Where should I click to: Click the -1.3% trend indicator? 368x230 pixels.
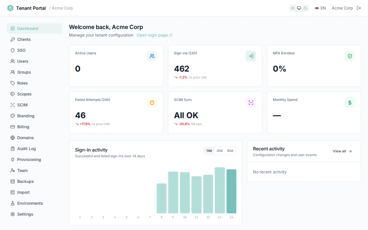pyautogui.click(x=181, y=77)
